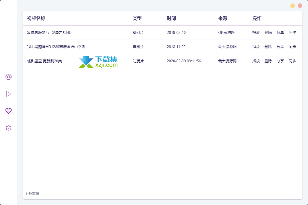The height and width of the screenshot is (205, 308).
Task: Select the title 我不是药神HD1280高清国语中字版
Action: (x=56, y=47)
